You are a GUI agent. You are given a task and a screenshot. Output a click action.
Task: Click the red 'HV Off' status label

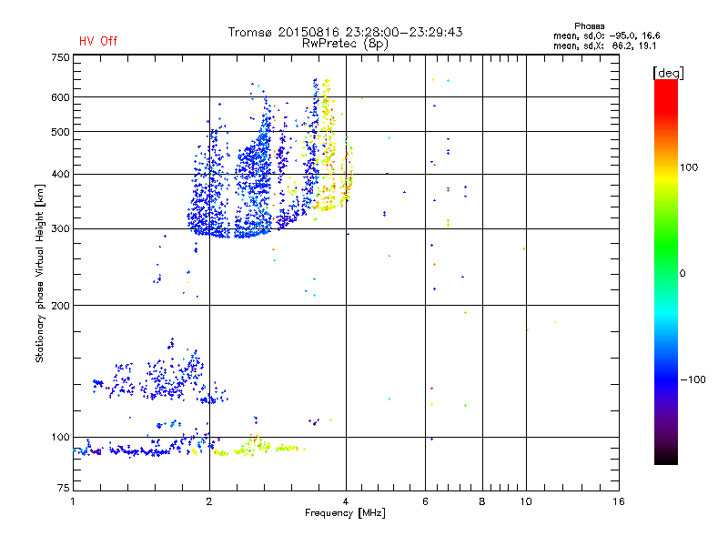tap(98, 41)
